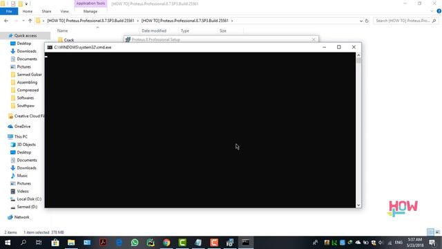Click the cmd.exe window title icon

pyautogui.click(x=50, y=47)
